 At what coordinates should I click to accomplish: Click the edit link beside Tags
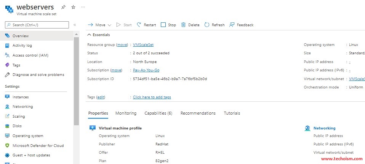tap(101, 97)
